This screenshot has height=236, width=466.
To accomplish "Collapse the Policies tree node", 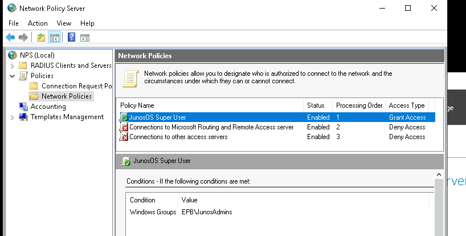I will click(x=13, y=76).
